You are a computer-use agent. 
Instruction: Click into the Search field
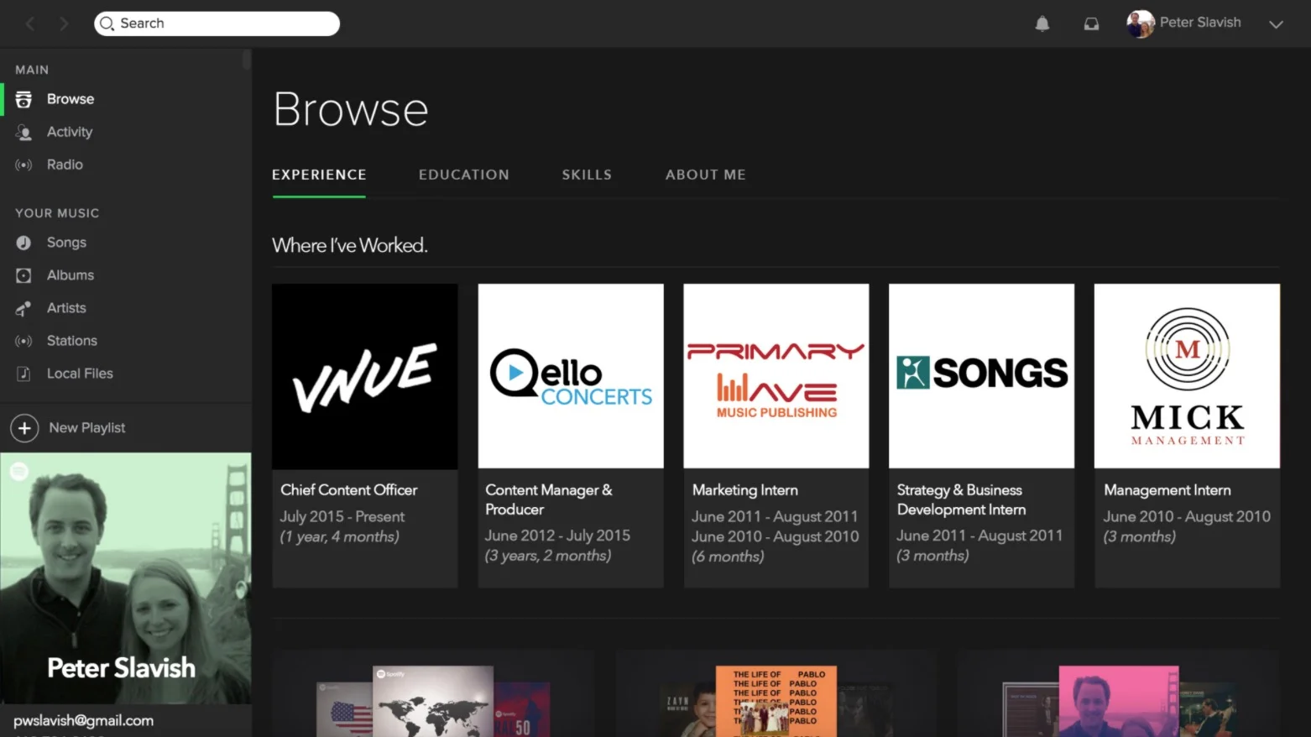(x=217, y=24)
